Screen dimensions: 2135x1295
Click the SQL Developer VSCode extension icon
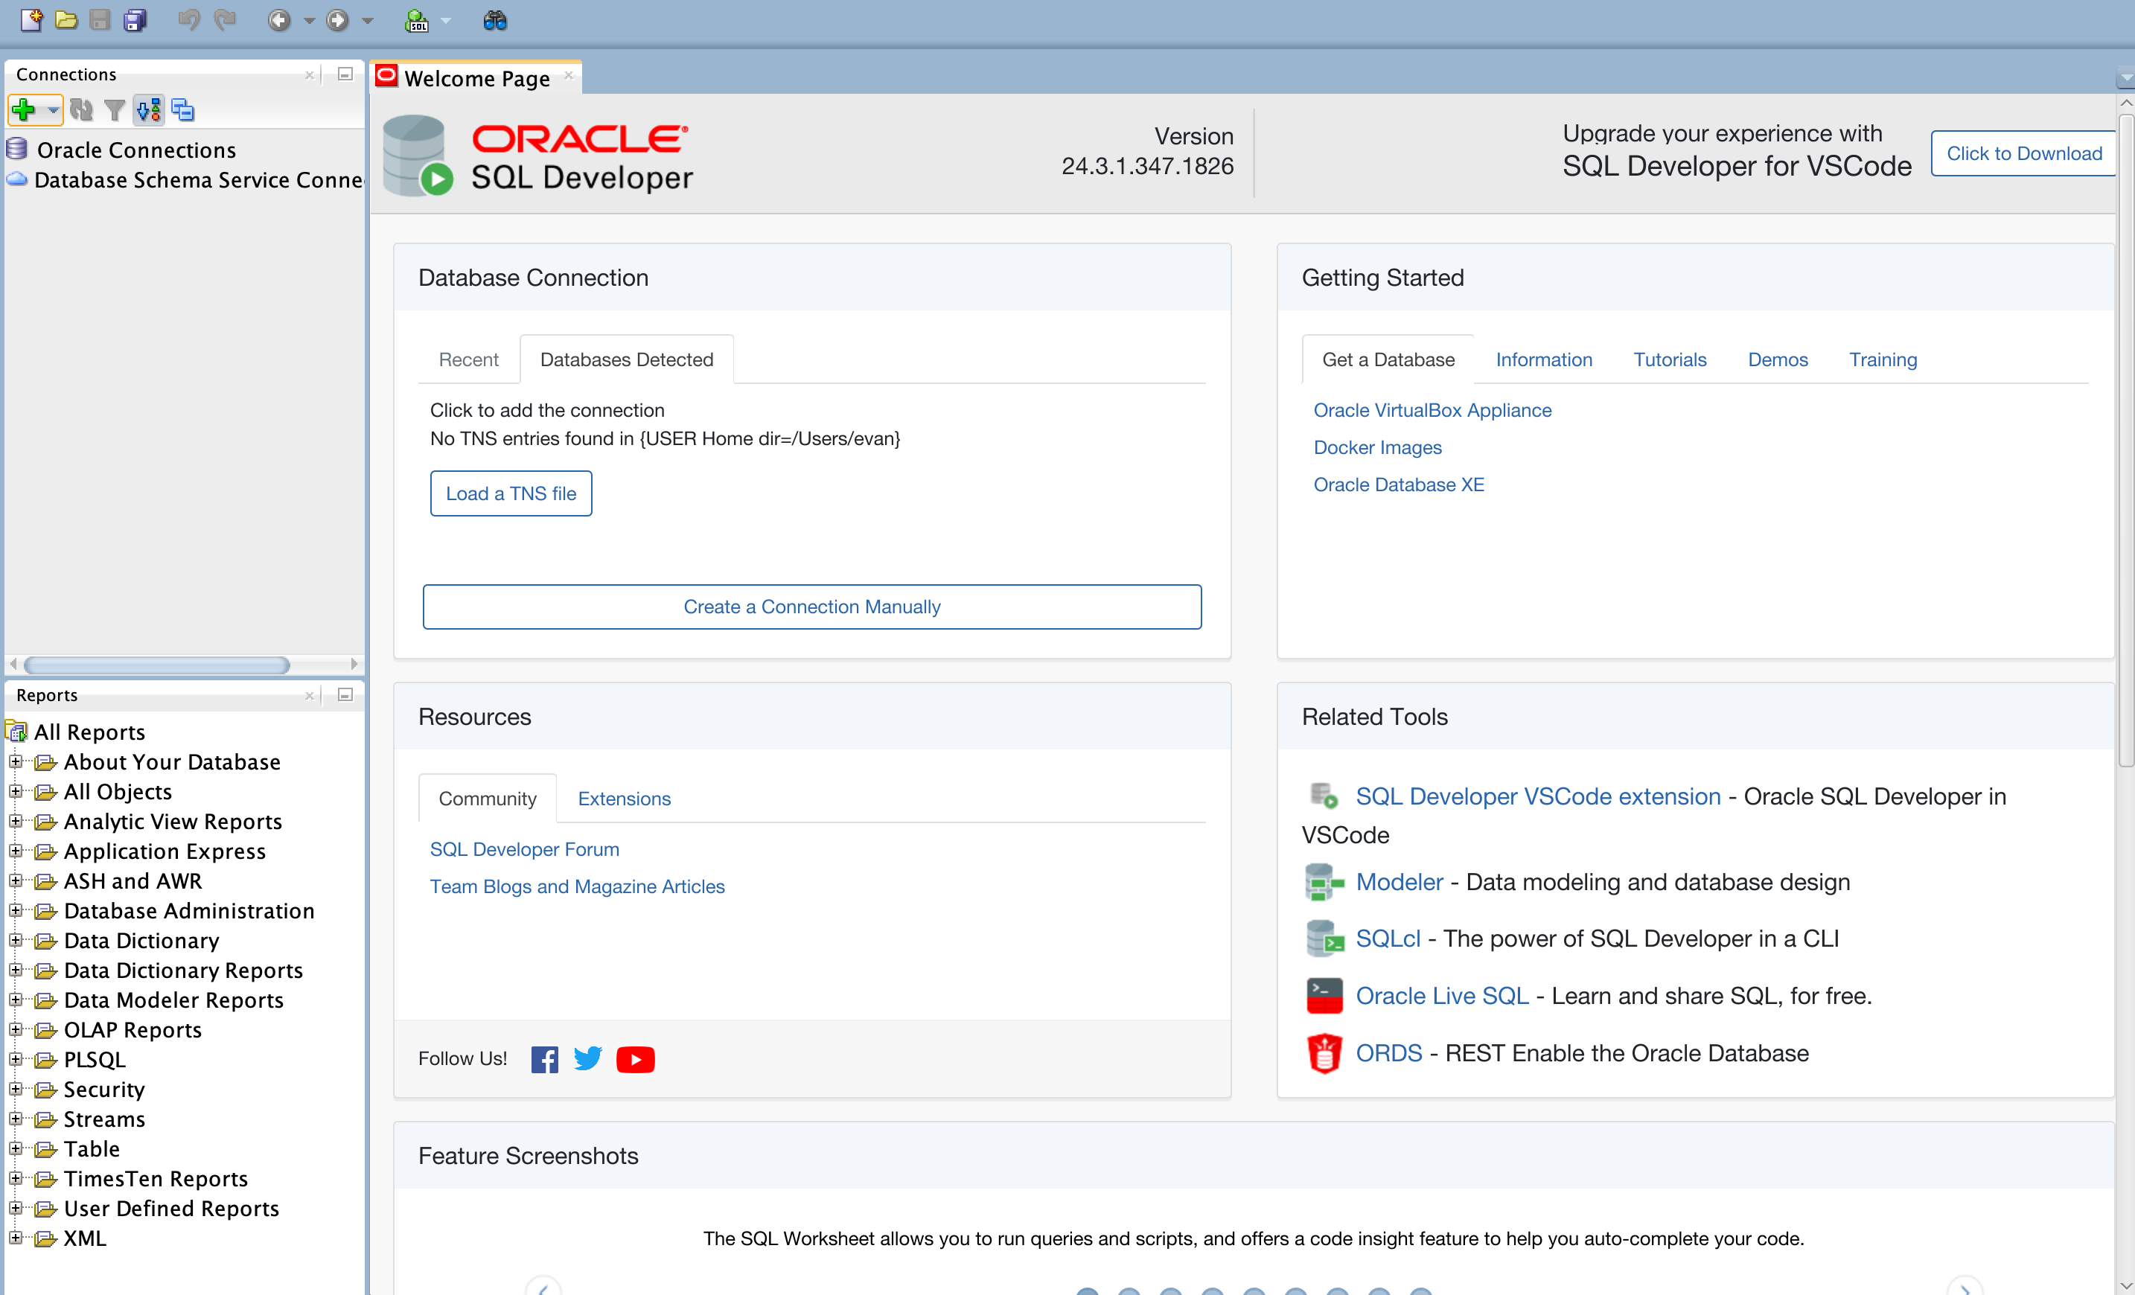pos(1324,795)
